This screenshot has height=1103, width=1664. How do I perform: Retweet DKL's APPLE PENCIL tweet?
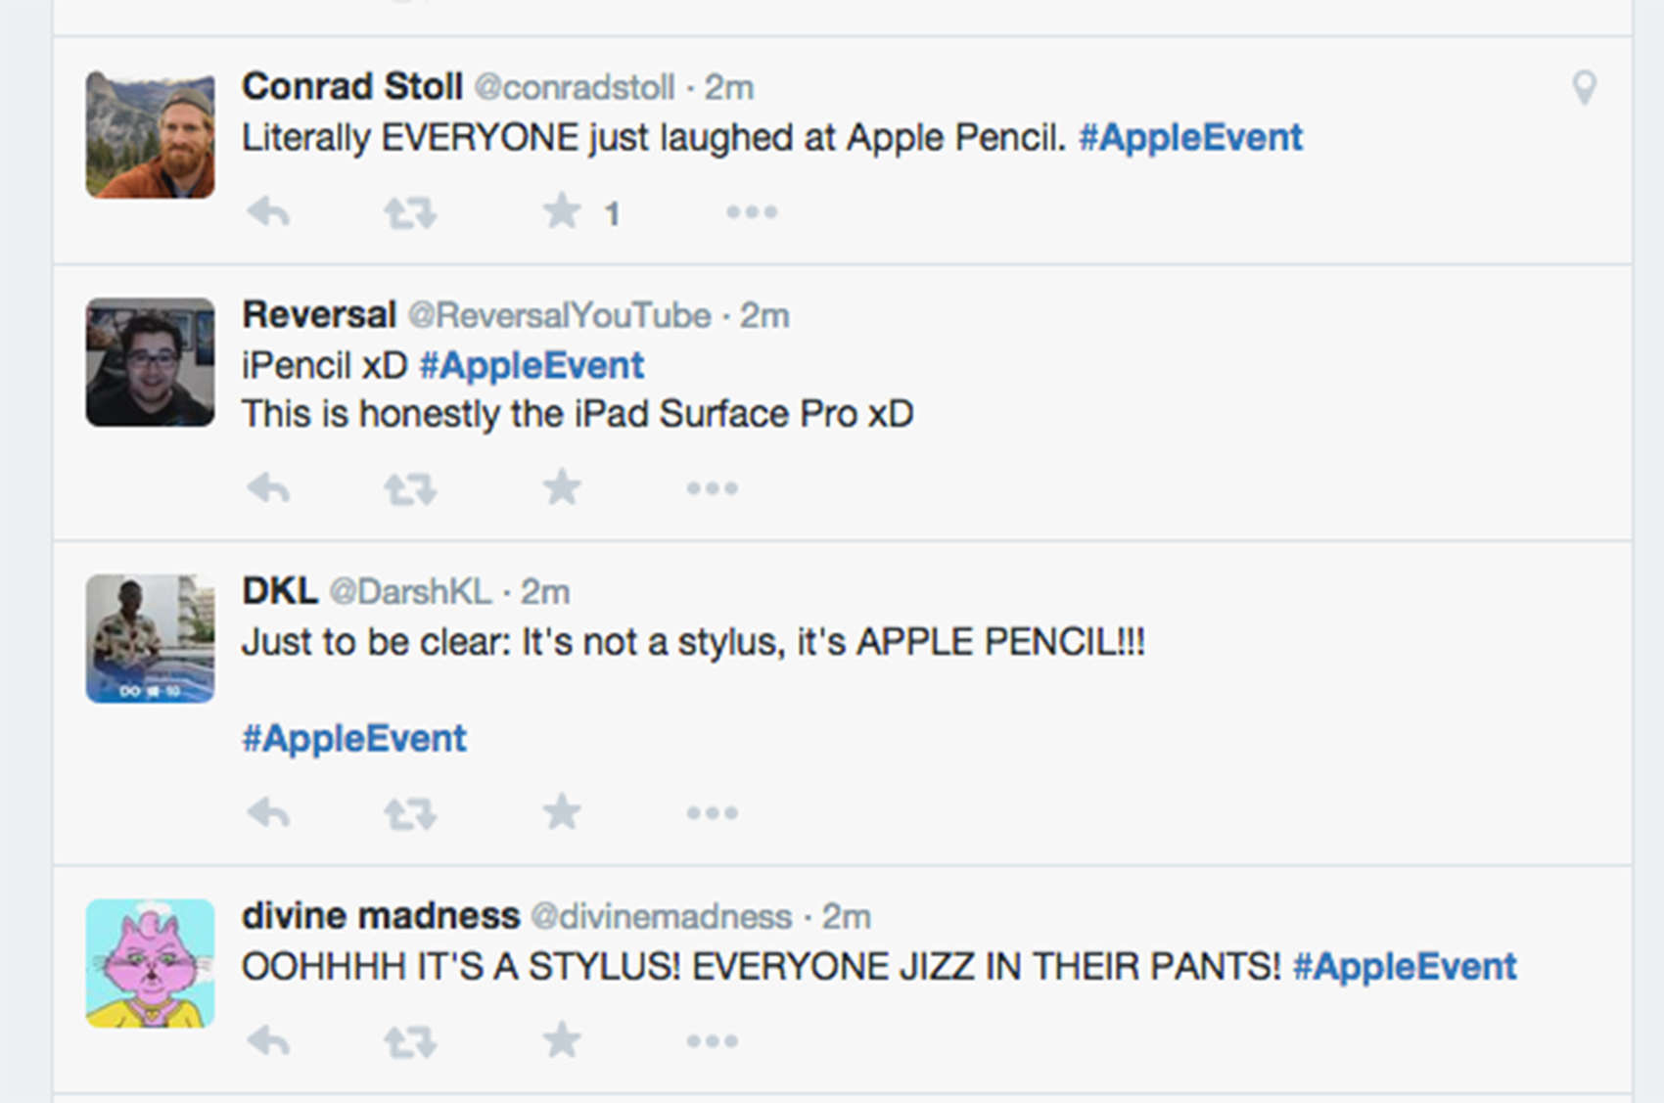point(409,812)
